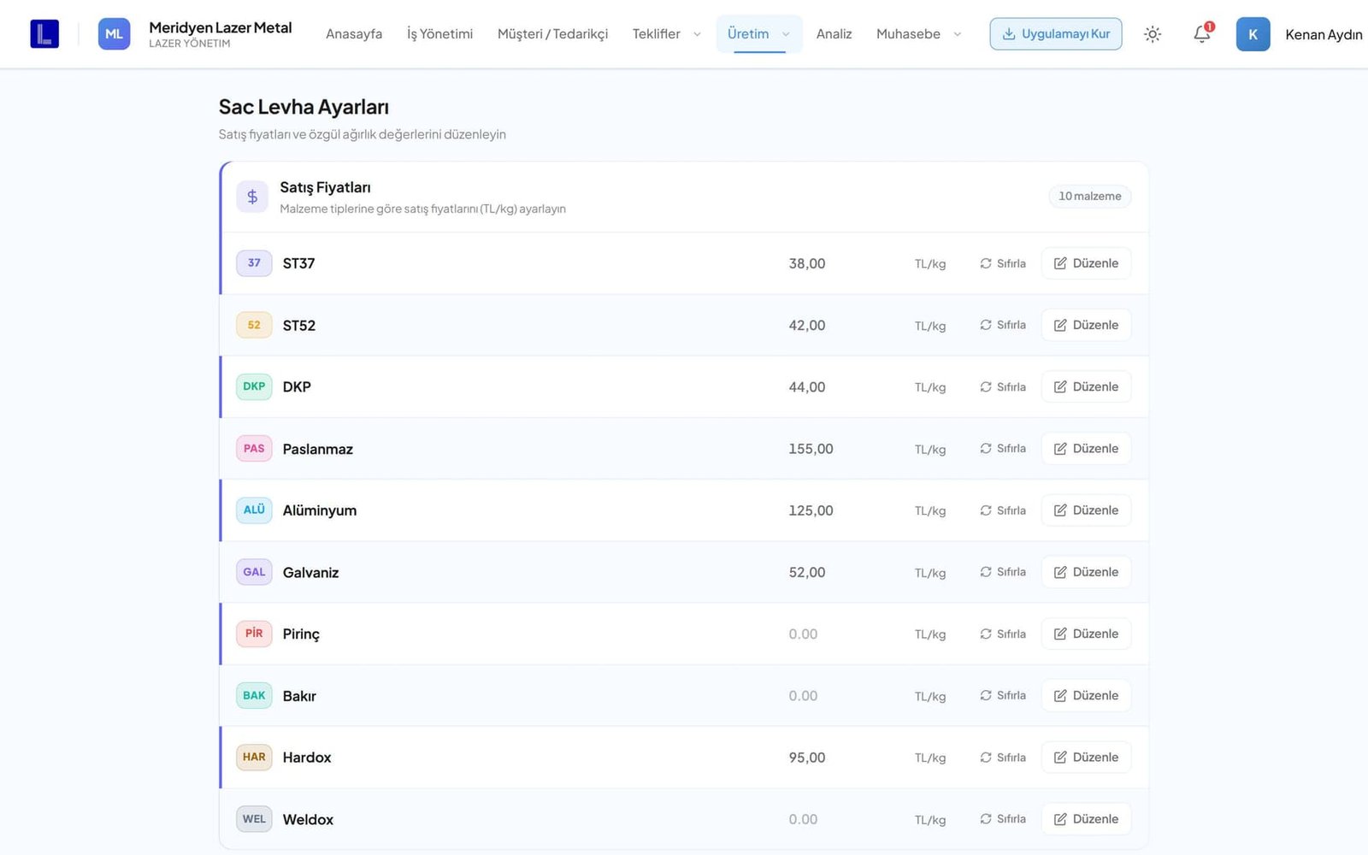The image size is (1368, 855).
Task: Expand the Üretim dropdown menu
Action: click(x=759, y=34)
